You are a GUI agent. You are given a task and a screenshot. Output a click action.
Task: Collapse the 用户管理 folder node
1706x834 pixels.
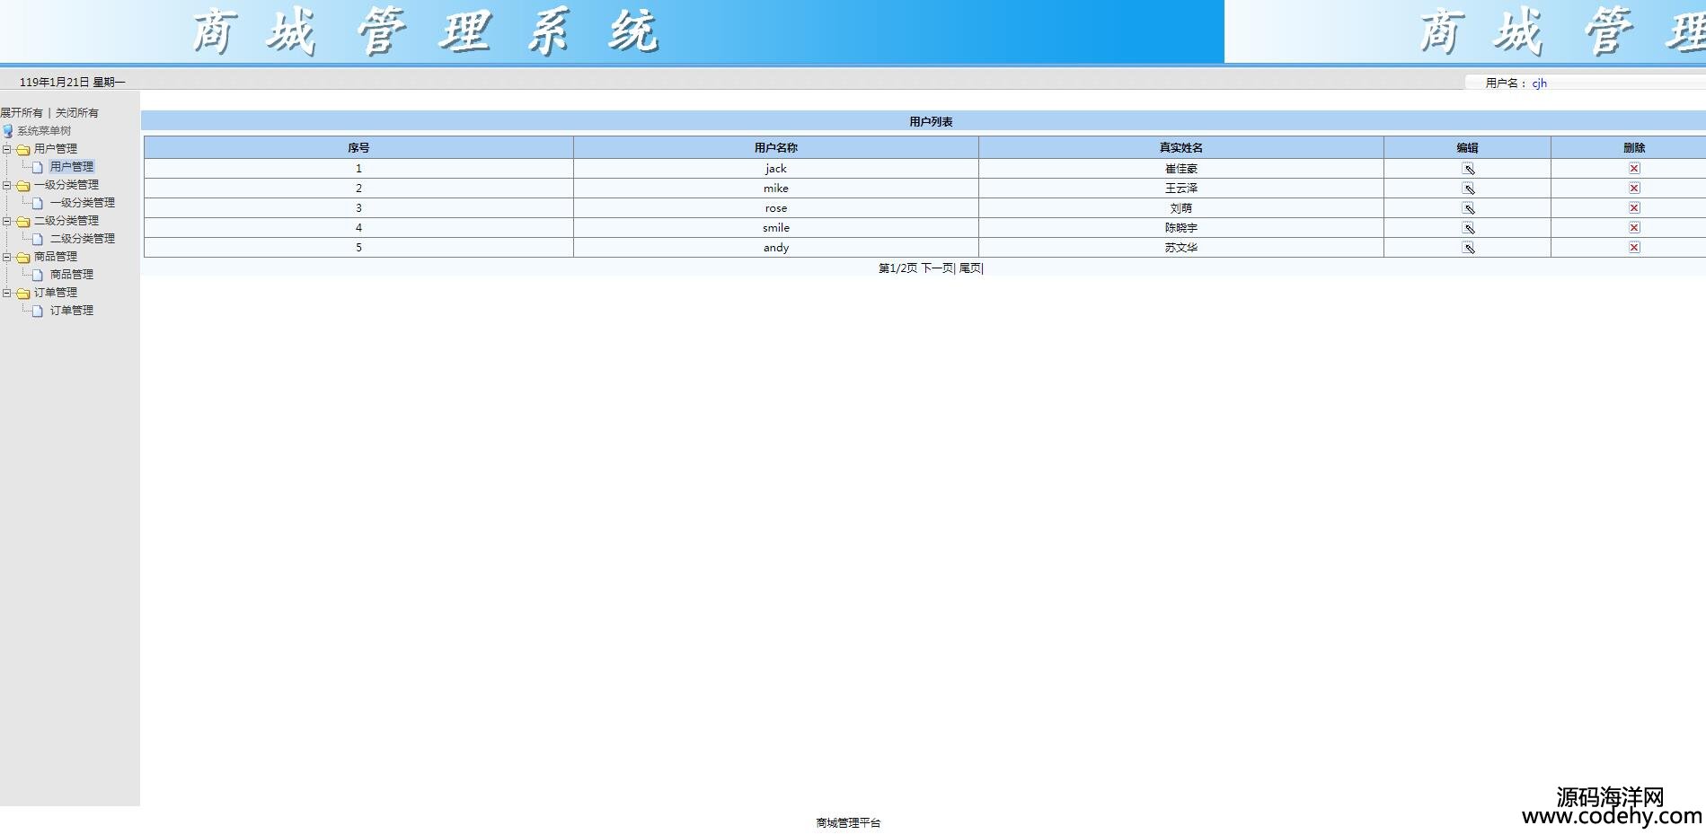(x=7, y=149)
